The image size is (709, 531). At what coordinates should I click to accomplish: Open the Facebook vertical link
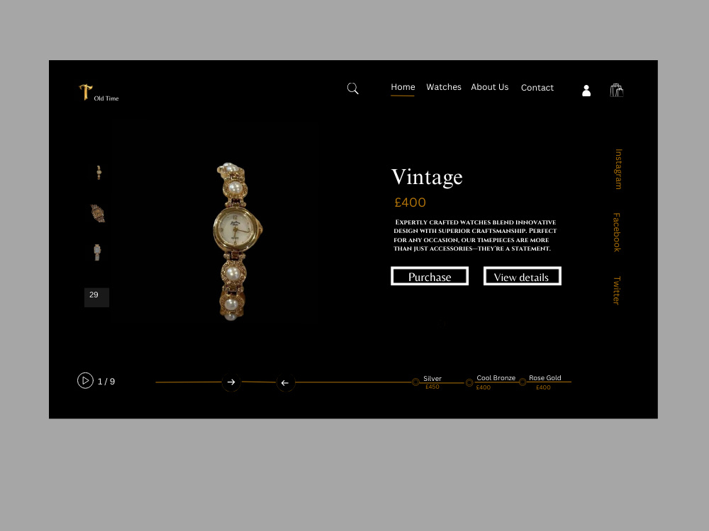click(x=617, y=232)
